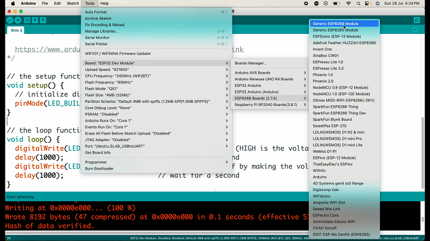The image size is (430, 241).
Task: Select NodeMCU 1.0 (ESP-12E Module) board
Action: click(x=345, y=94)
